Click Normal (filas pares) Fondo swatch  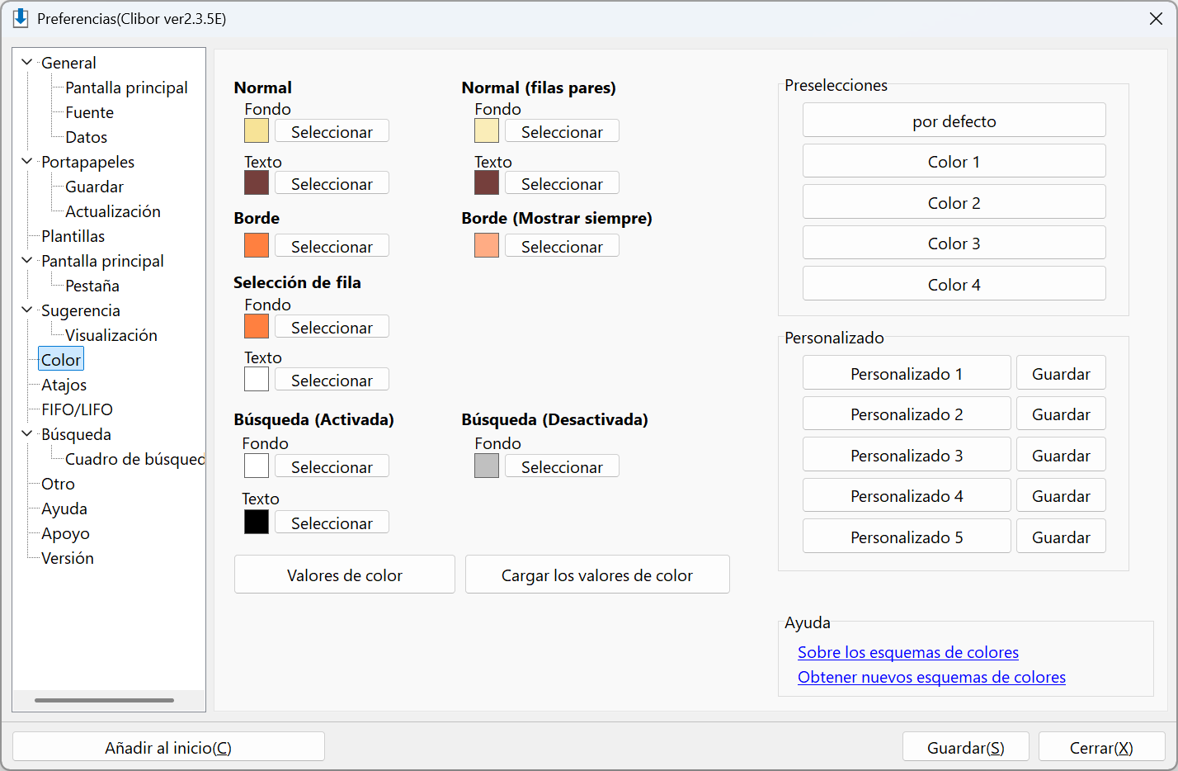click(487, 130)
